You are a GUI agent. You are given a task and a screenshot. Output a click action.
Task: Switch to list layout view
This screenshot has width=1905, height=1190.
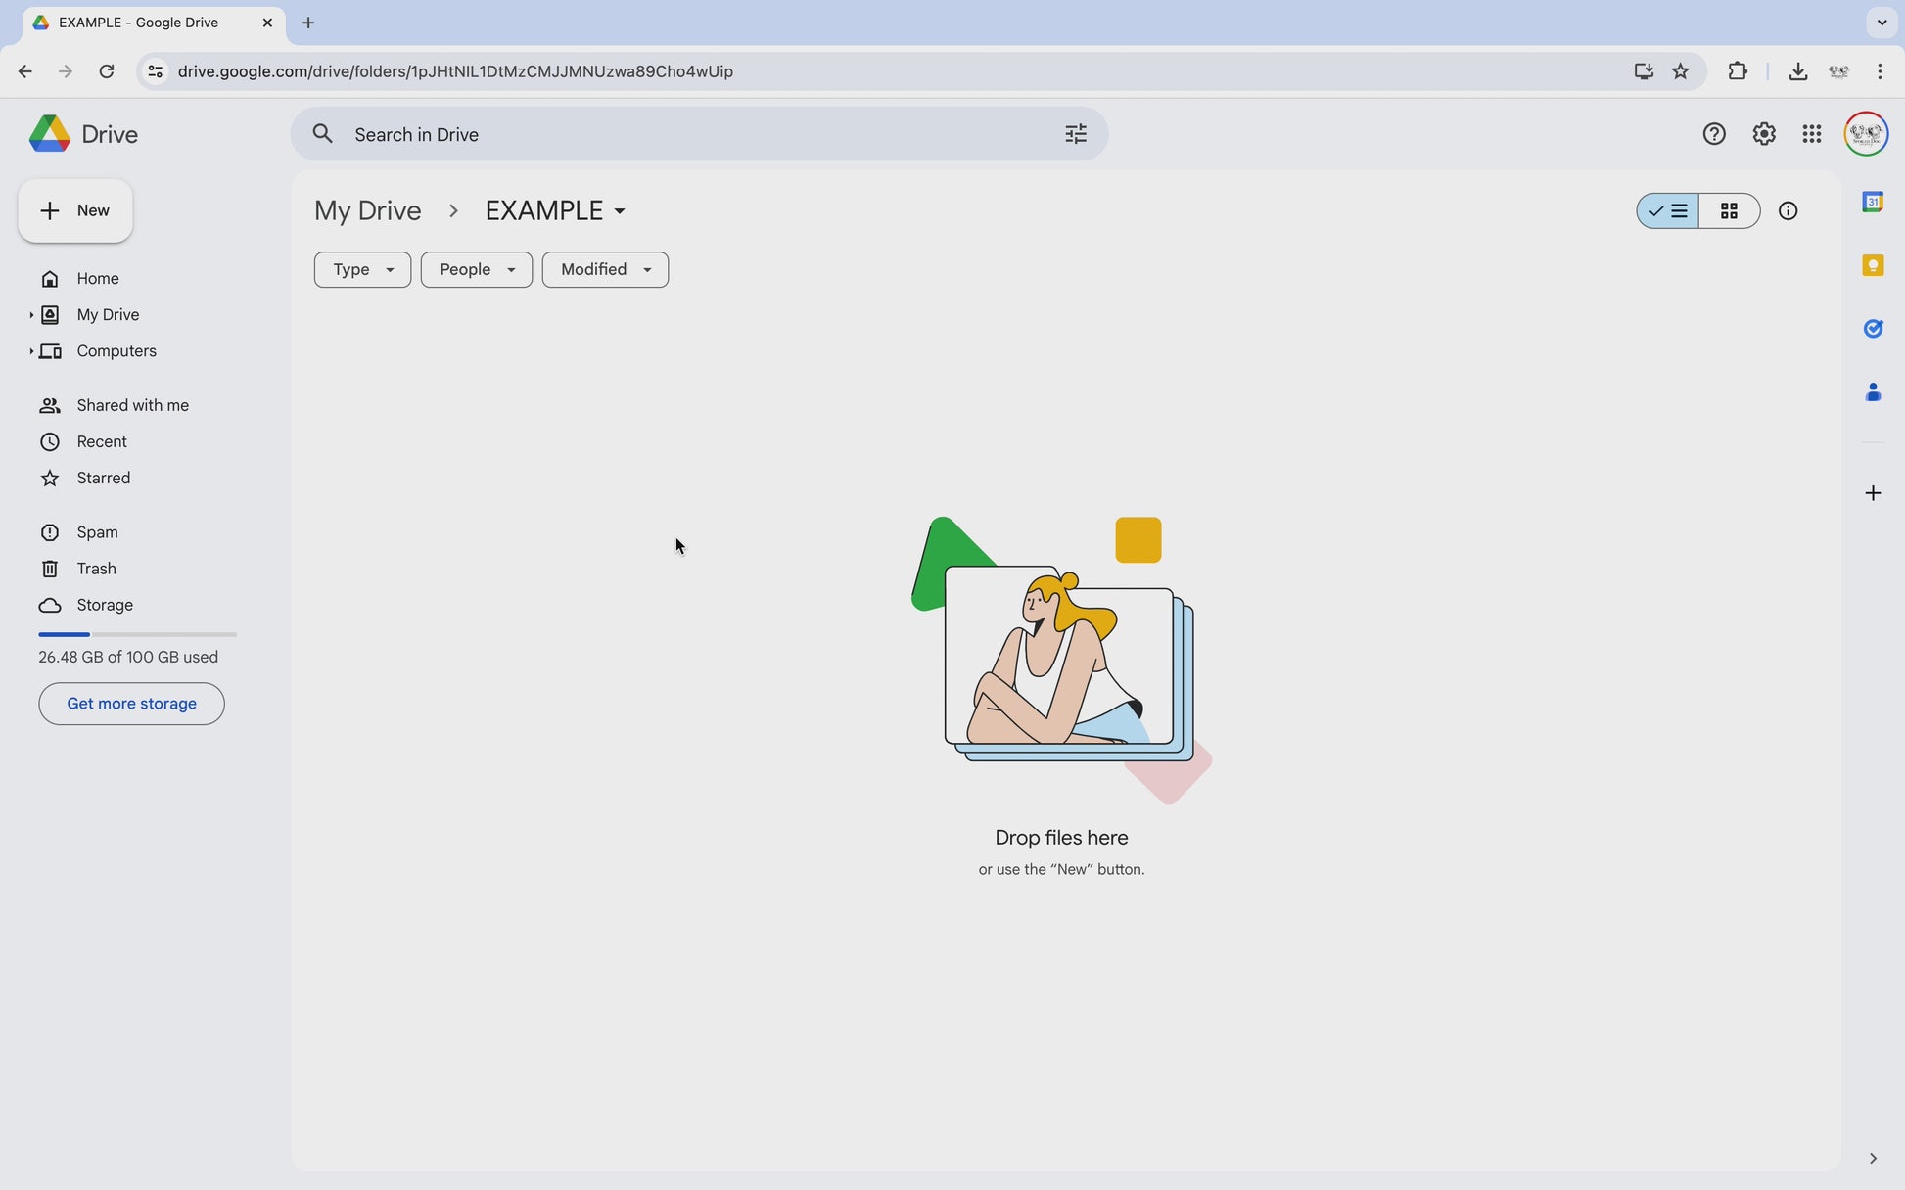1668,211
